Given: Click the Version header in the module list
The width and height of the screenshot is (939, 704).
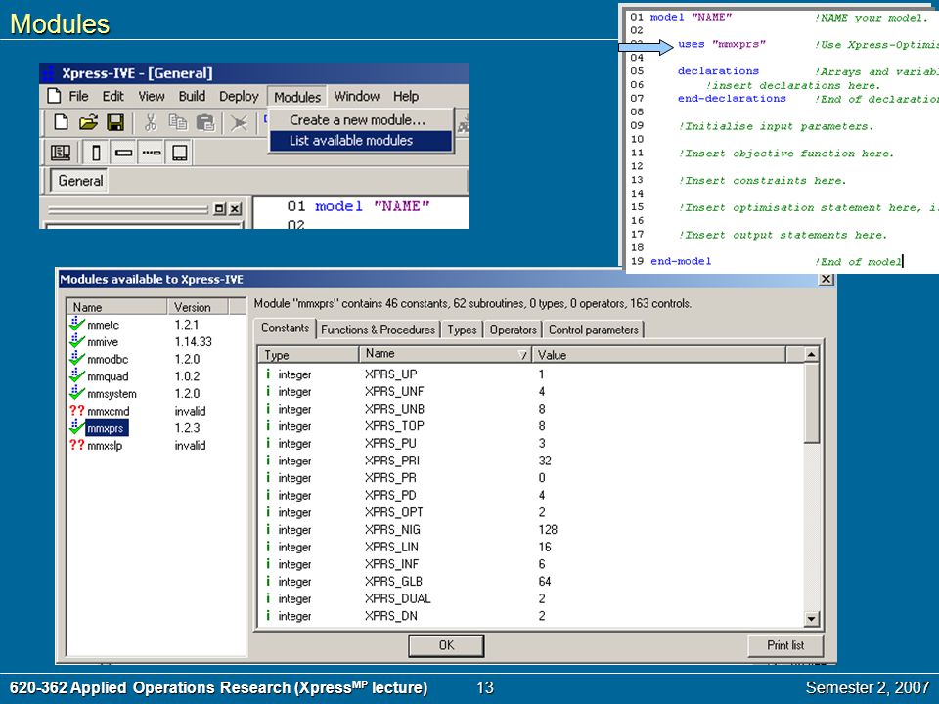Looking at the screenshot, I should (198, 307).
